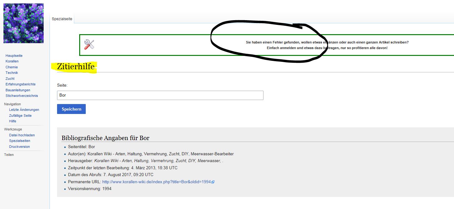Open the Korallen sidebar link
The height and width of the screenshot is (209, 454).
[12, 61]
